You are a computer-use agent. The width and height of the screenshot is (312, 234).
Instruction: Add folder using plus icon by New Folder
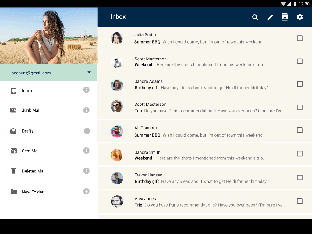pos(87,191)
